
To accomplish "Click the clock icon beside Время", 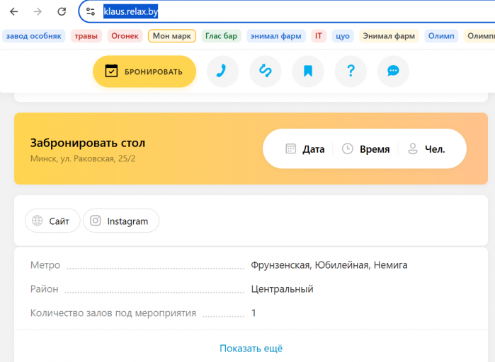I will click(x=348, y=148).
